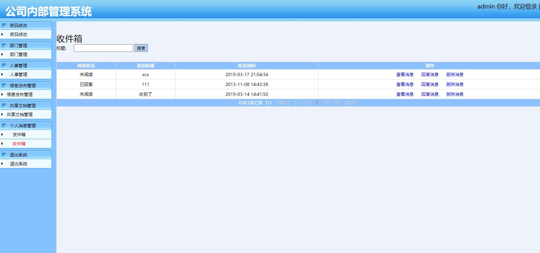Click the 共有3条记录 record count text
Image resolution: width=540 pixels, height=253 pixels.
click(x=250, y=103)
